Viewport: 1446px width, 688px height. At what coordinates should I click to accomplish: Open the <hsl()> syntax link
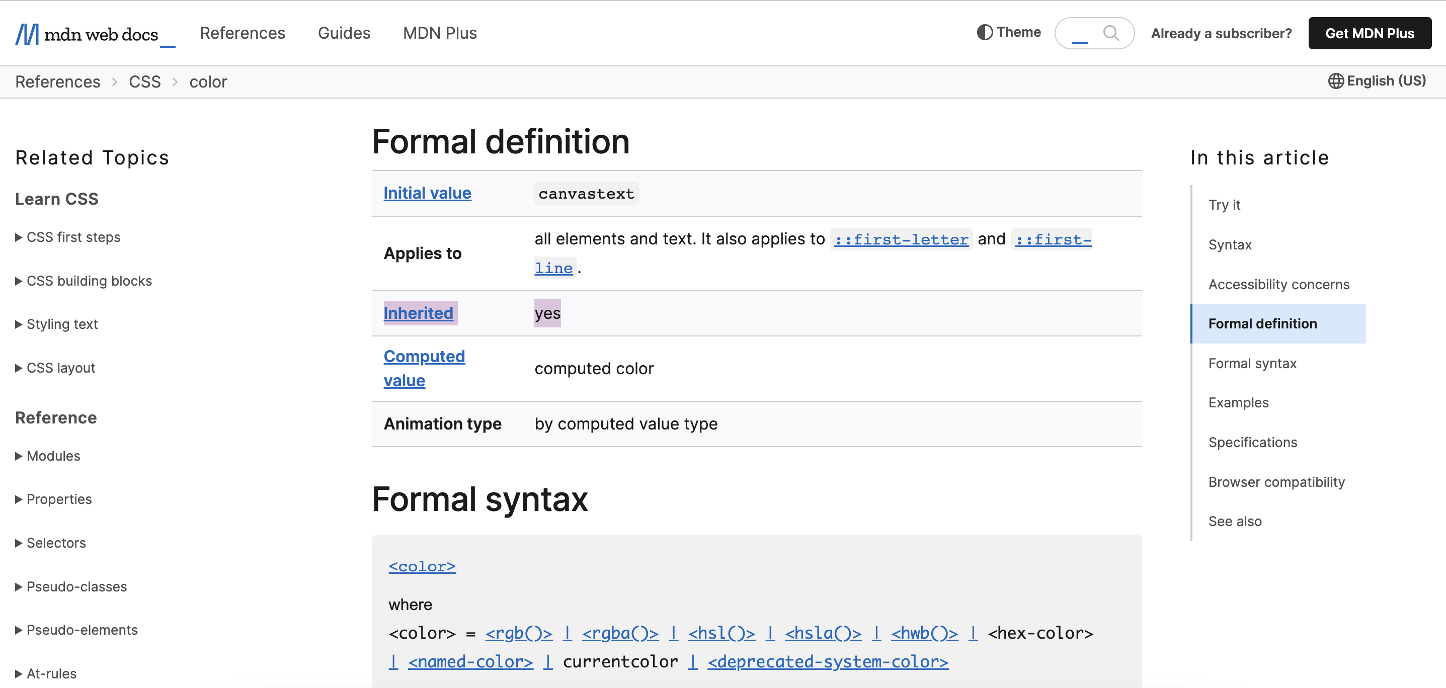pyautogui.click(x=722, y=633)
